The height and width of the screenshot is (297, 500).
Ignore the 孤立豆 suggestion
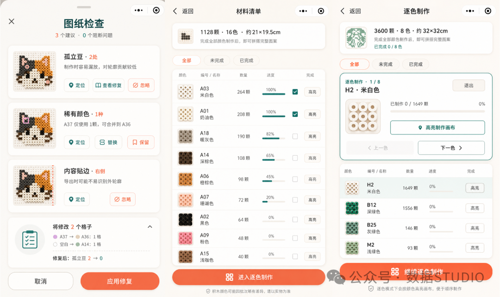point(141,85)
